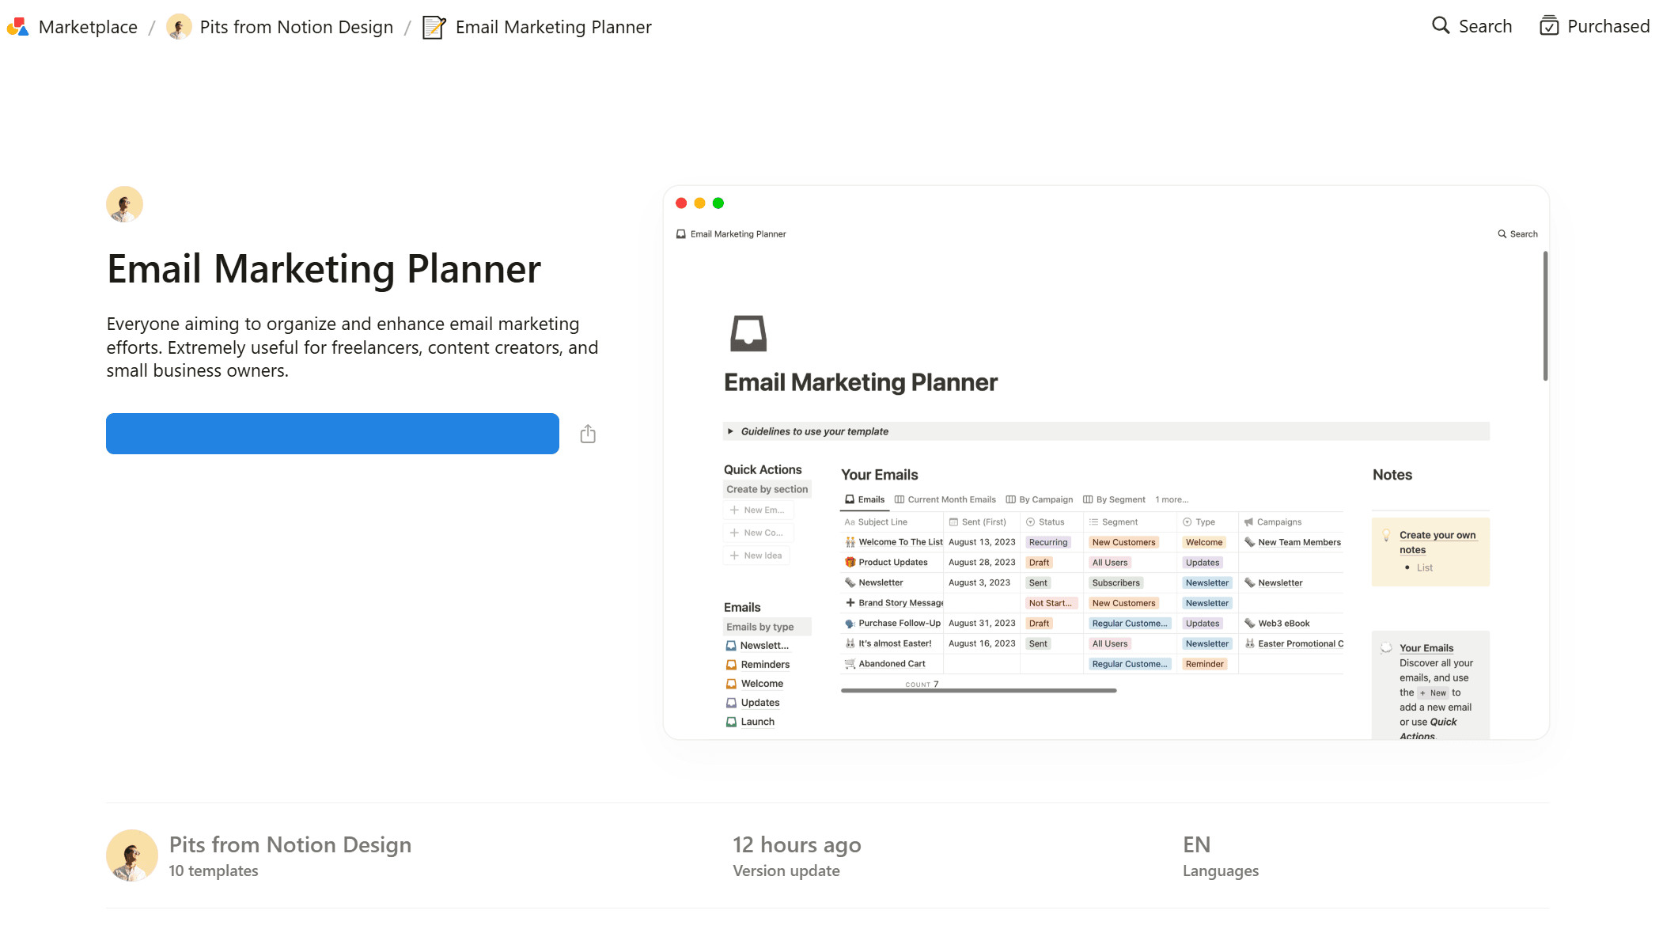Click the August 13, 2023 date cell
The width and height of the screenshot is (1659, 937).
(x=982, y=542)
